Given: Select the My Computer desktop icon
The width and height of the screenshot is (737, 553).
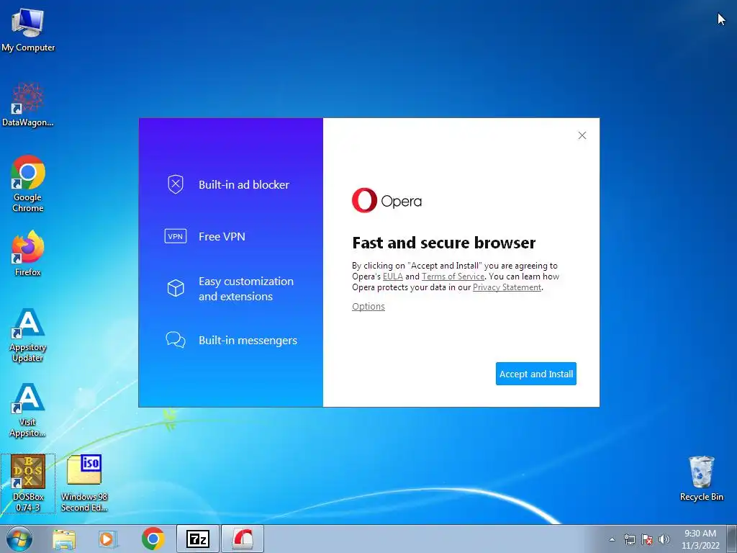Looking at the screenshot, I should click(28, 30).
